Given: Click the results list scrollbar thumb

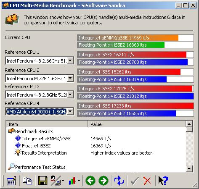Looking at the screenshot, I should click(189, 129).
